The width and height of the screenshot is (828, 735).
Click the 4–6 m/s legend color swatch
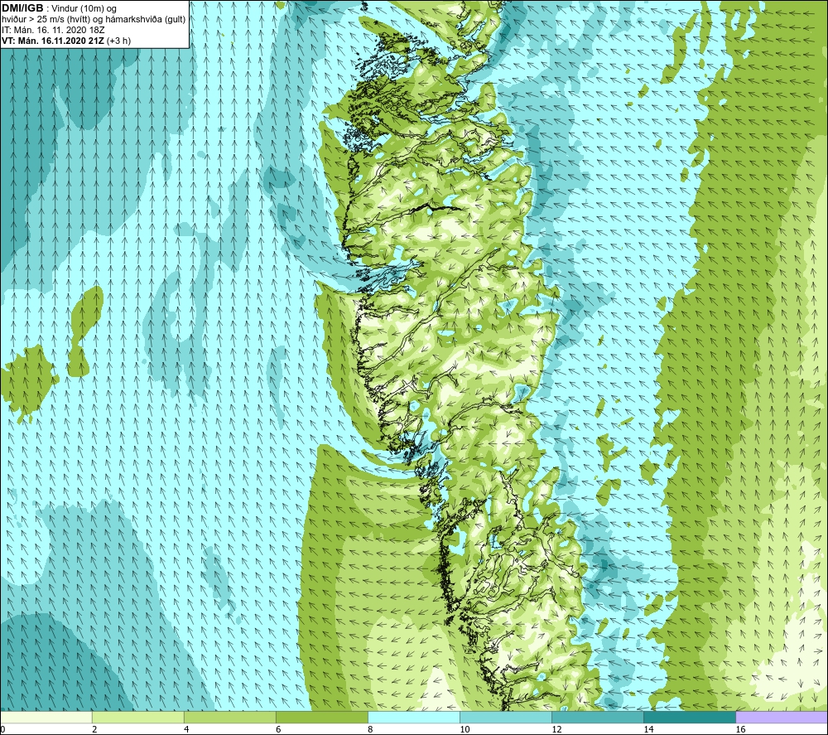(x=229, y=718)
